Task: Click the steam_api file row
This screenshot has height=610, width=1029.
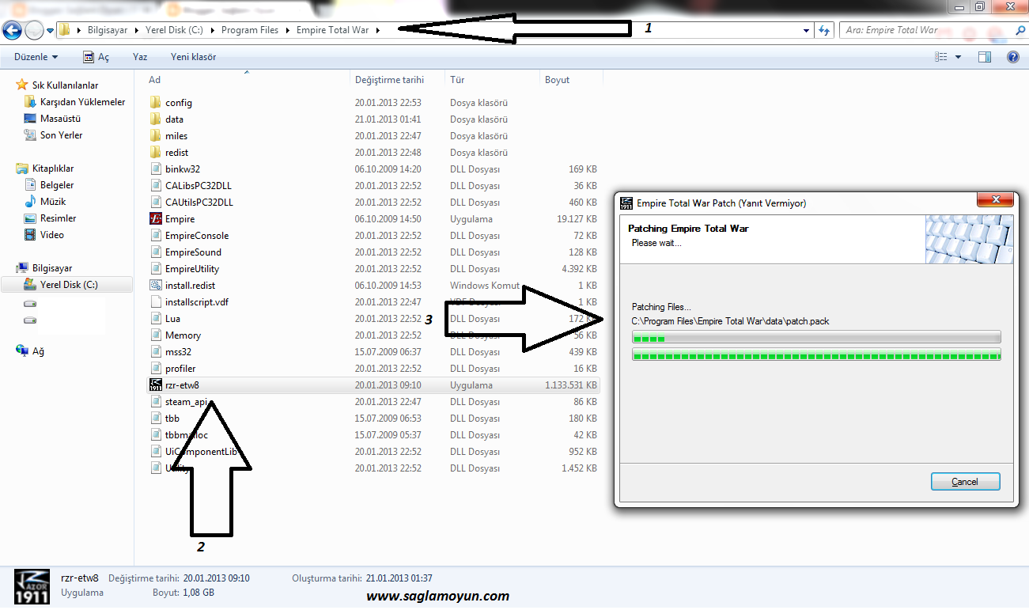Action: (x=373, y=402)
